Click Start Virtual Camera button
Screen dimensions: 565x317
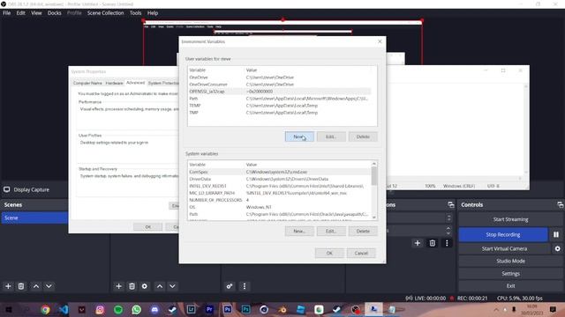(504, 248)
